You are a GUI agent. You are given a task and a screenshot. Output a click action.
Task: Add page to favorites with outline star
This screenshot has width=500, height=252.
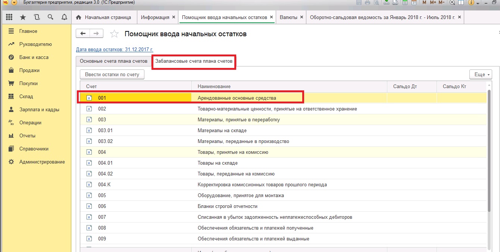pyautogui.click(x=114, y=34)
